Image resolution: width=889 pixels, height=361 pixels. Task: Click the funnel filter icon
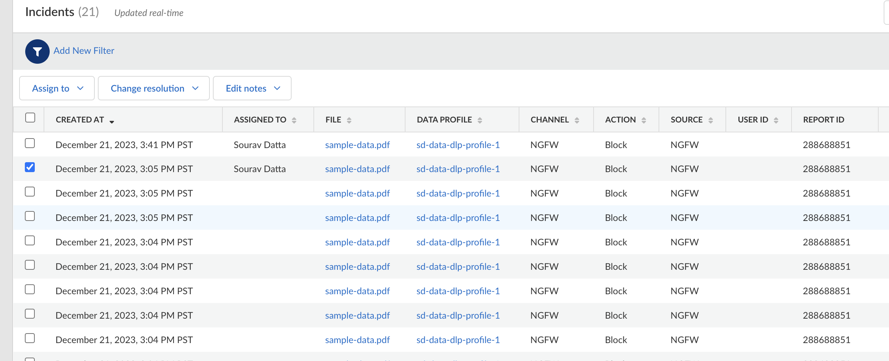click(37, 52)
